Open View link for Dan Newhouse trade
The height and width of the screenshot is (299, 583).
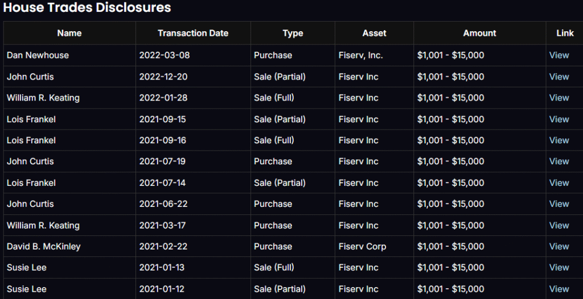(559, 55)
